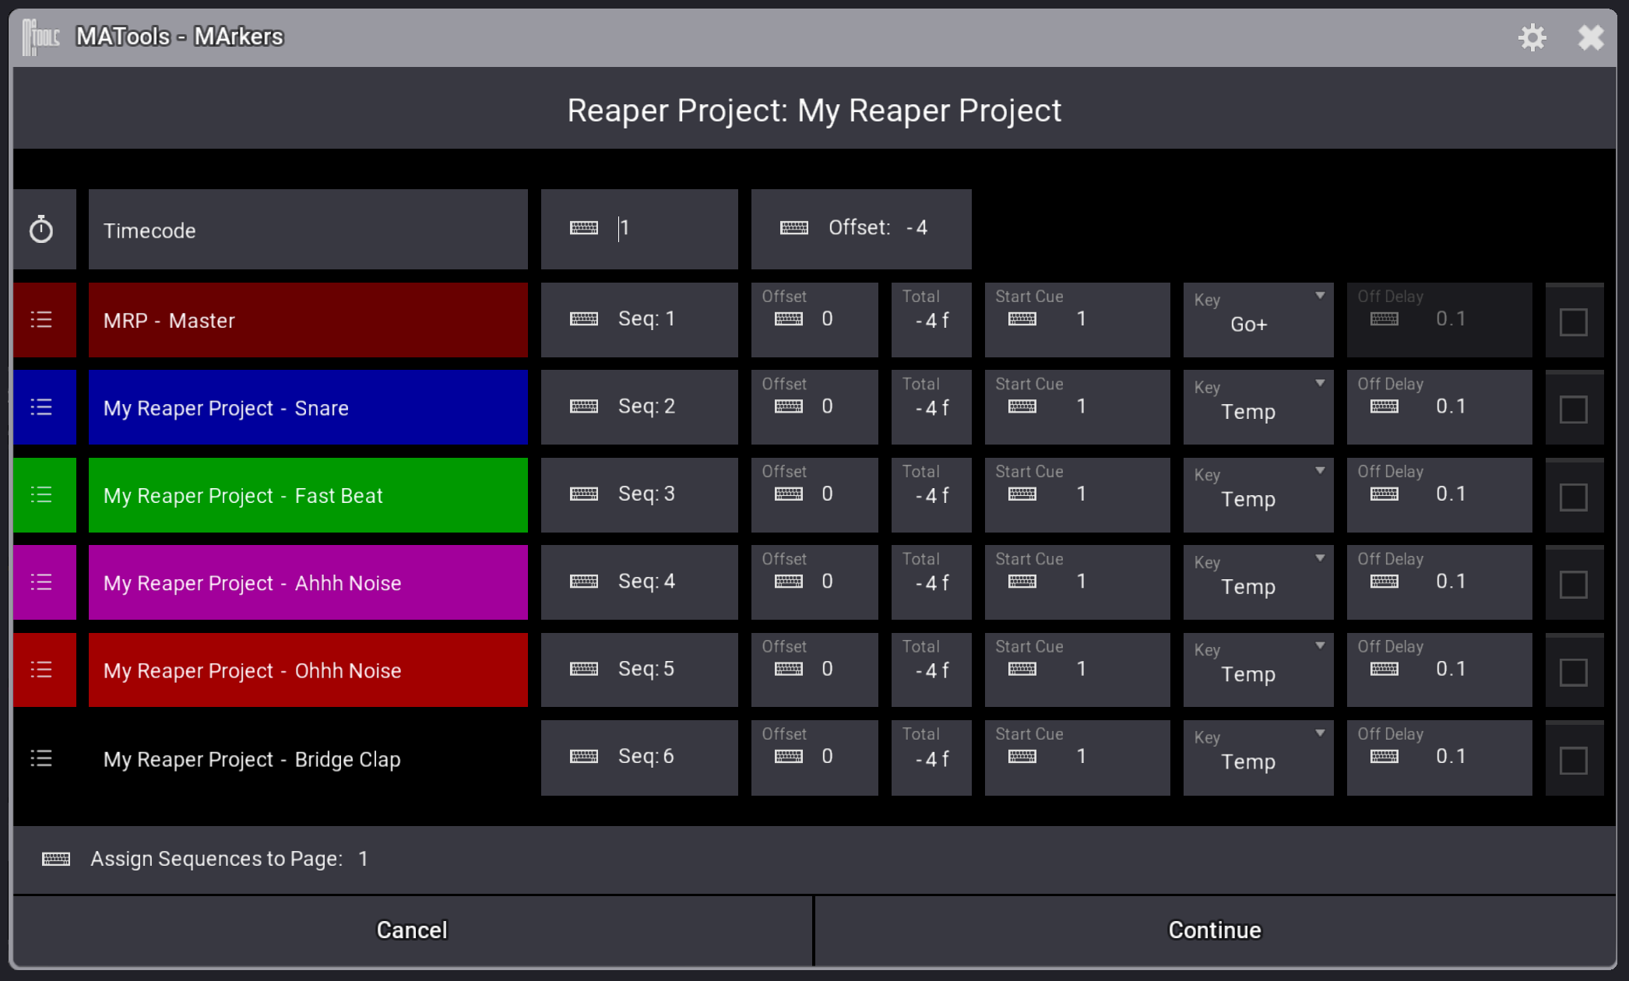Select the blue Snare name bar
This screenshot has width=1629, height=981.
pos(308,407)
